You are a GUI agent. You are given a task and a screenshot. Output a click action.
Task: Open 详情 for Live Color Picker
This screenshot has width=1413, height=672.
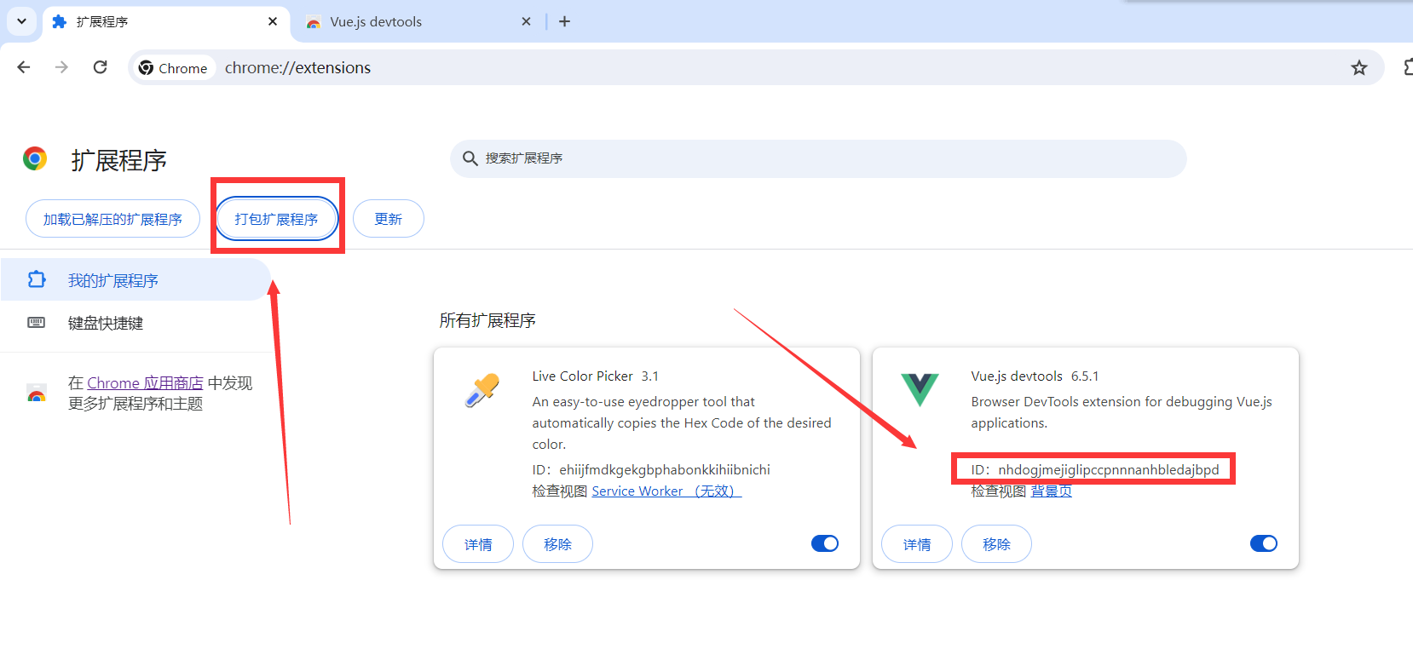tap(478, 544)
